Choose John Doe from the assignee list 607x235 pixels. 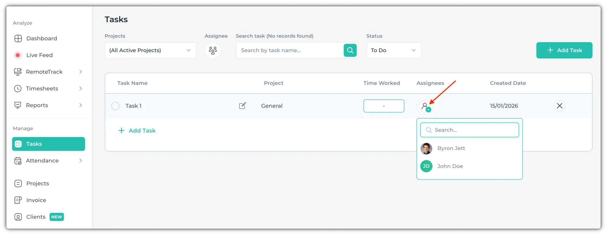point(450,166)
